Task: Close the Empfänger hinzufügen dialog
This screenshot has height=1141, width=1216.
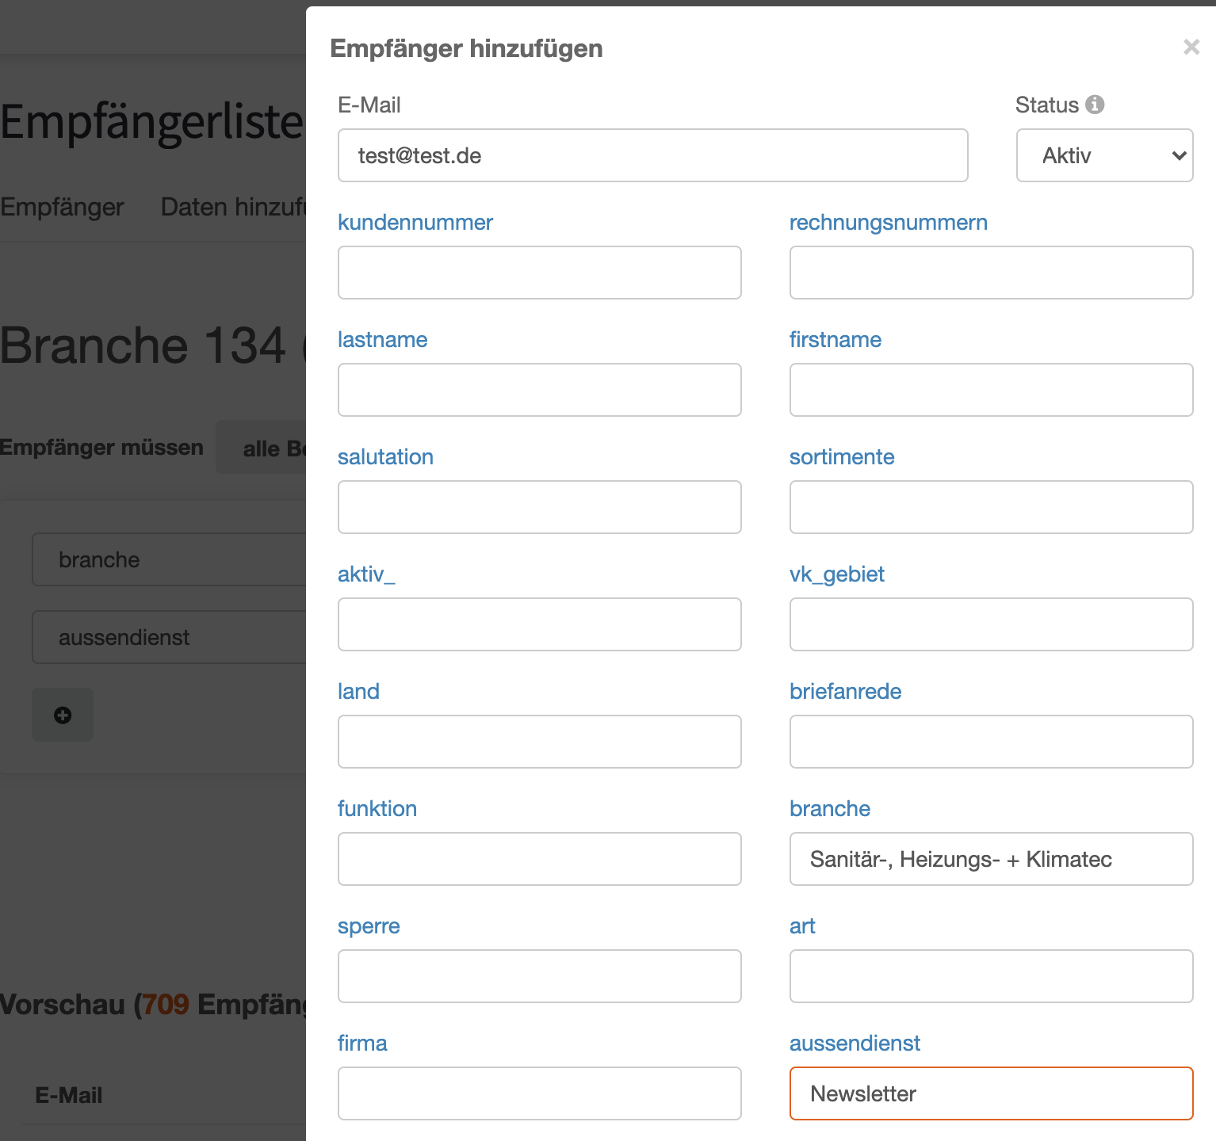Action: pos(1191,48)
